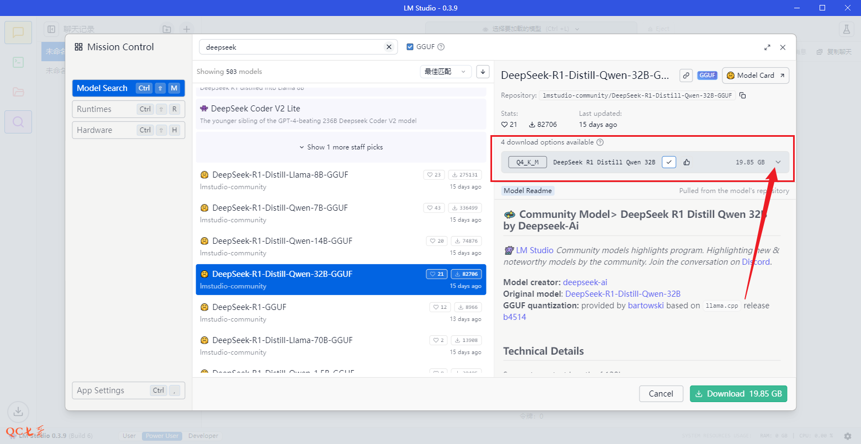Expand the Q4_K_M download options chevron
861x444 pixels.
pyautogui.click(x=778, y=162)
